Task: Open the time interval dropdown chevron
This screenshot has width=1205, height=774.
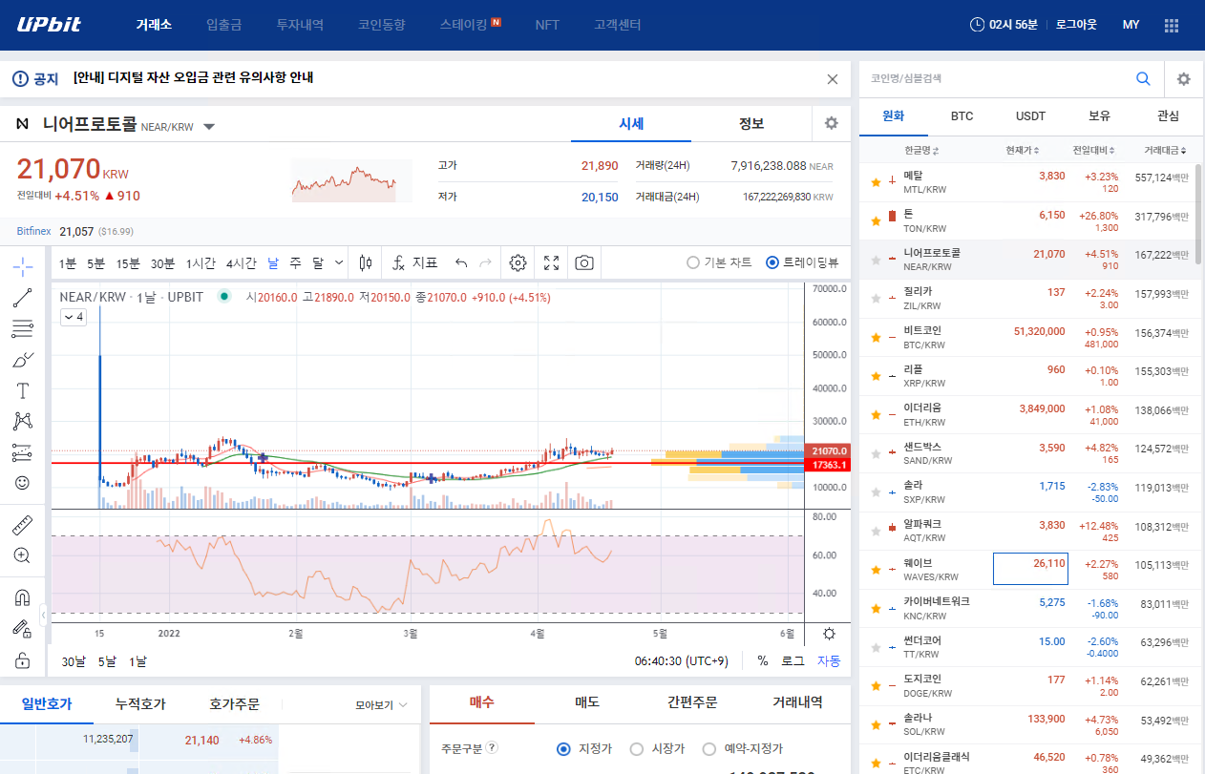Action: (340, 262)
